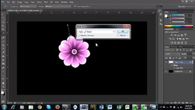This screenshot has width=195, height=110.
Task: Select the Healing Brush tool
Action: coord(3,37)
